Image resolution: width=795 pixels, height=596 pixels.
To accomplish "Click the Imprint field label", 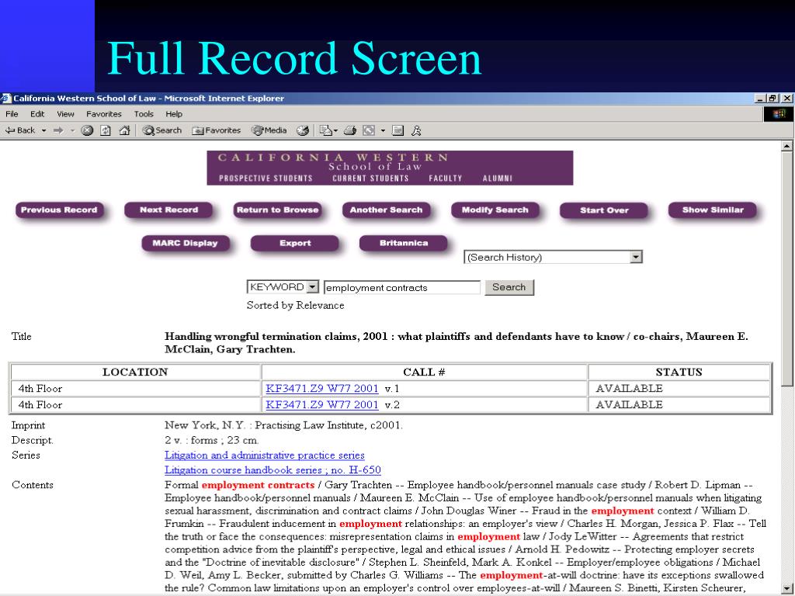I will pos(29,426).
